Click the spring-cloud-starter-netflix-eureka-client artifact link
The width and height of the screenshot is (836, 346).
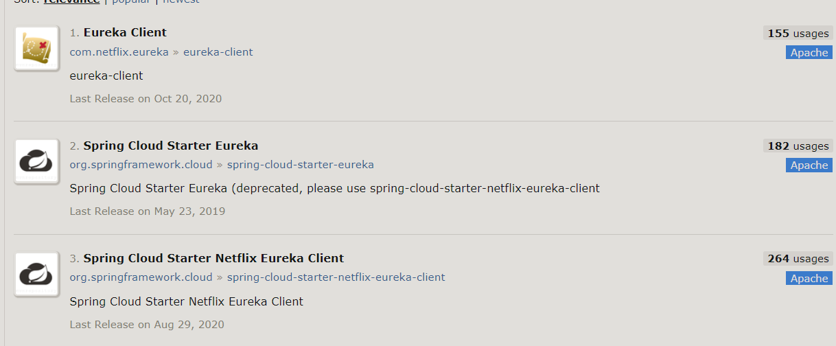(x=336, y=277)
